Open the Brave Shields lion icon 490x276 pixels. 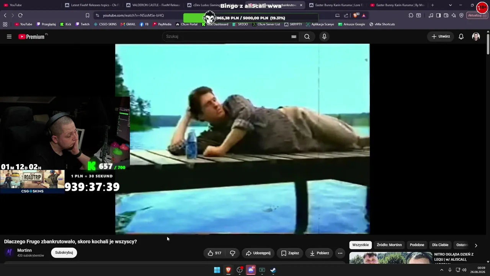356,15
